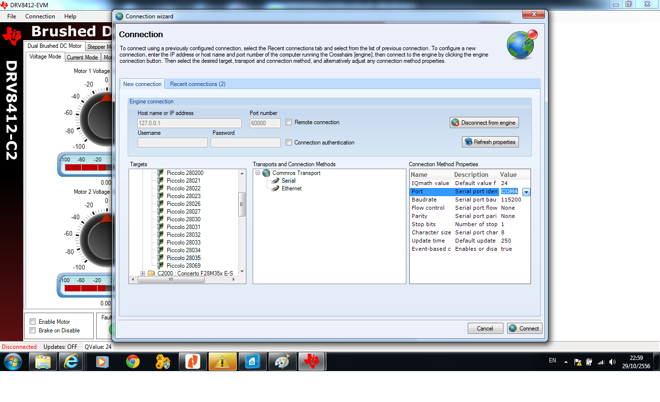Show hidden system tray icons
This screenshot has width=660, height=402.
click(566, 361)
